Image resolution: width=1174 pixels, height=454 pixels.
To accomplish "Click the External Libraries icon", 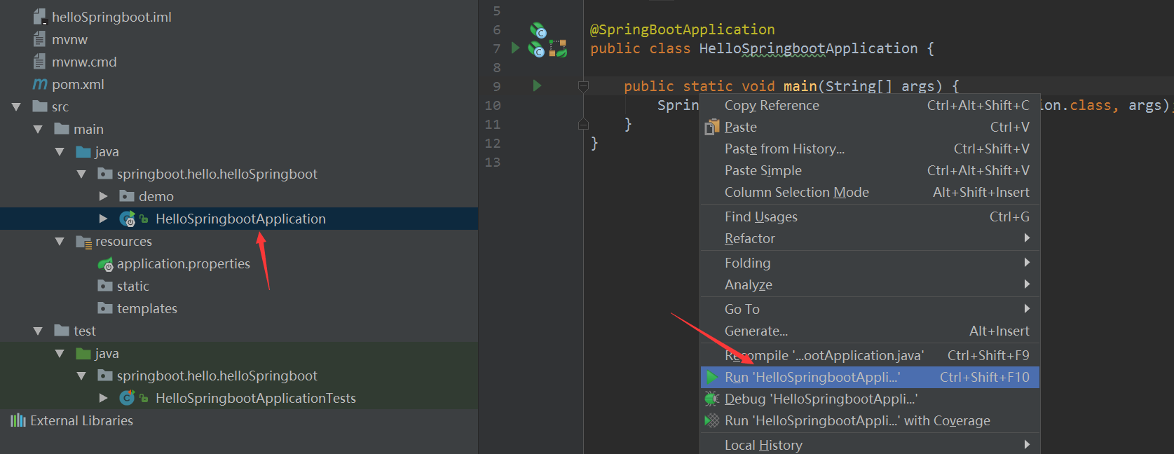I will tap(18, 420).
